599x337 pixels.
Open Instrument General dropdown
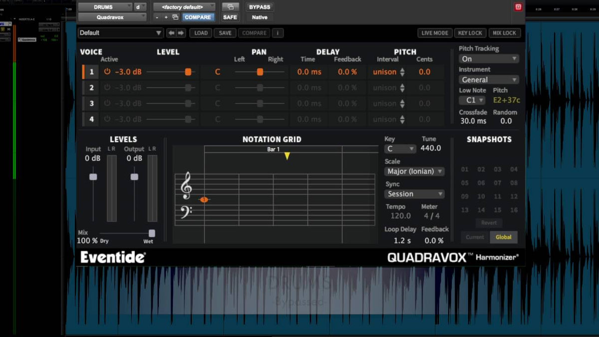click(489, 79)
